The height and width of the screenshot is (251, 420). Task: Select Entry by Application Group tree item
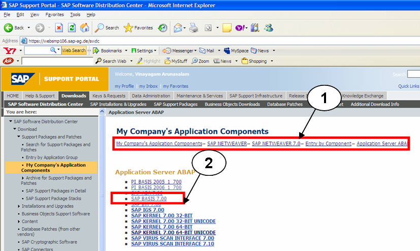point(51,157)
